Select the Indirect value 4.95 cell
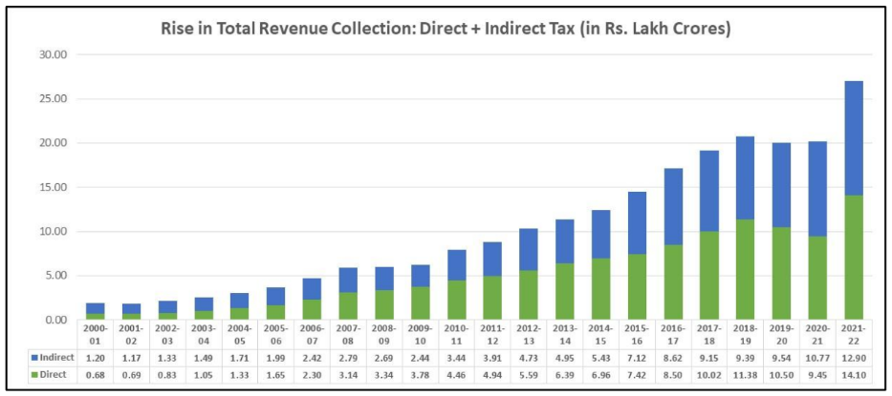The width and height of the screenshot is (892, 396). 564,359
